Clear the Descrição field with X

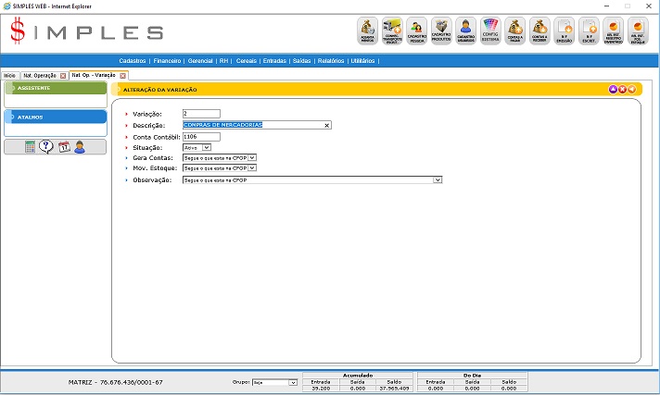click(326, 124)
